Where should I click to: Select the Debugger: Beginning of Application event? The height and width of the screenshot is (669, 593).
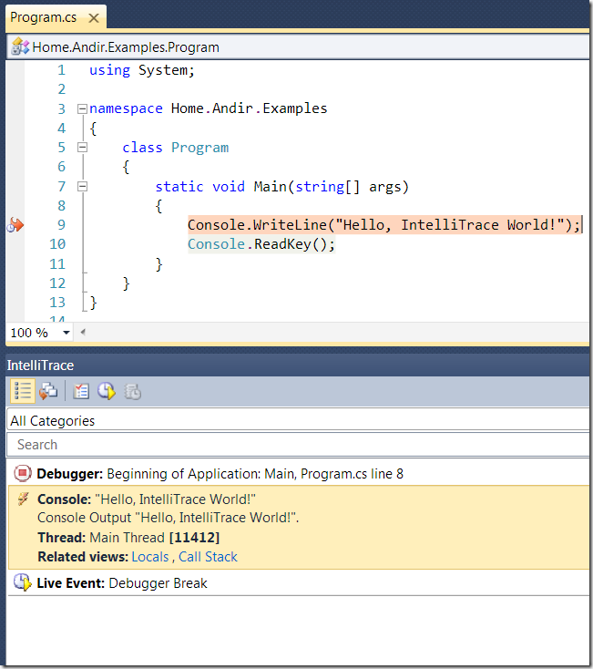point(299,473)
